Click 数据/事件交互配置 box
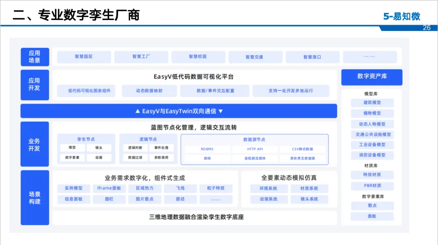This screenshot has height=245, width=438. tap(215, 91)
